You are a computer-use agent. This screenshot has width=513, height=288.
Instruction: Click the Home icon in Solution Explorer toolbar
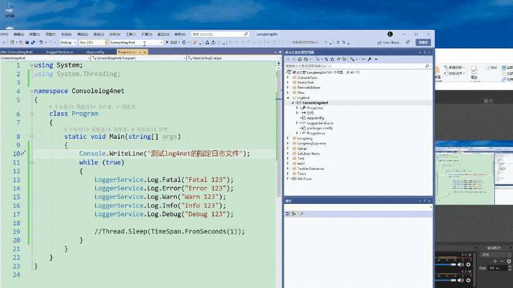[299, 59]
